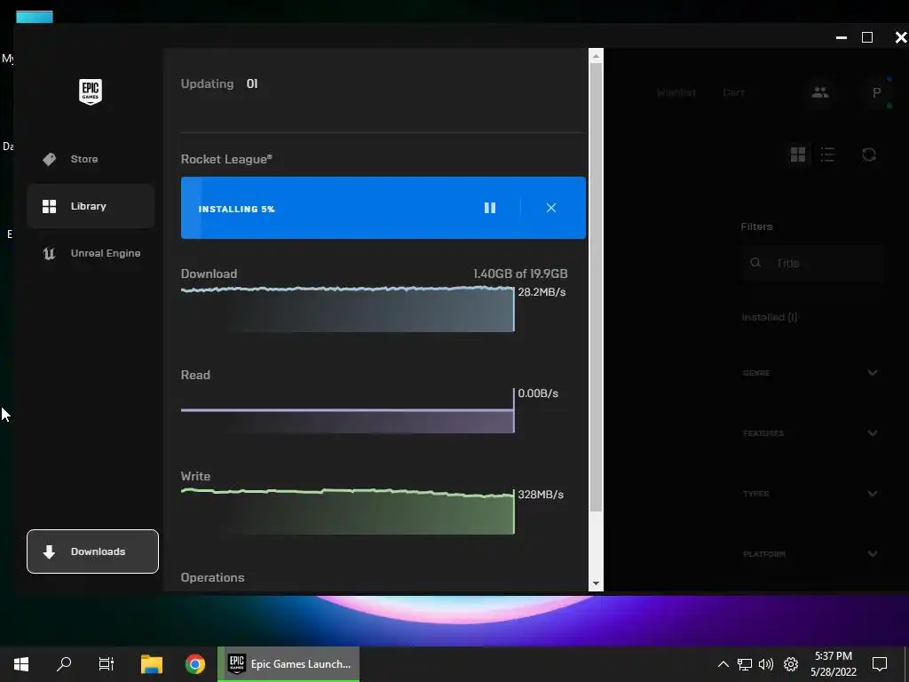Cancel the Rocket League install
This screenshot has height=682, width=909.
pyautogui.click(x=551, y=208)
